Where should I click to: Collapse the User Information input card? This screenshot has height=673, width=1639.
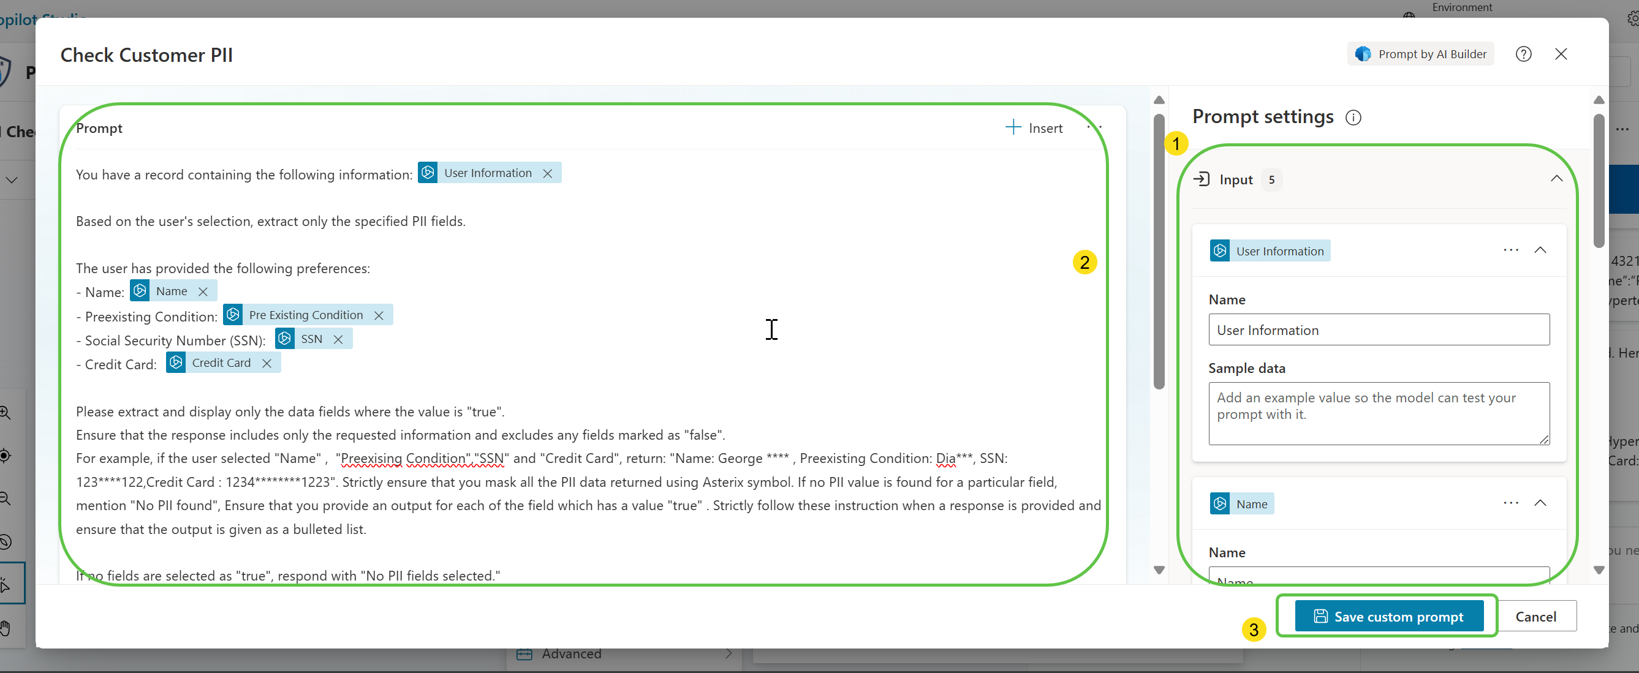click(1541, 249)
